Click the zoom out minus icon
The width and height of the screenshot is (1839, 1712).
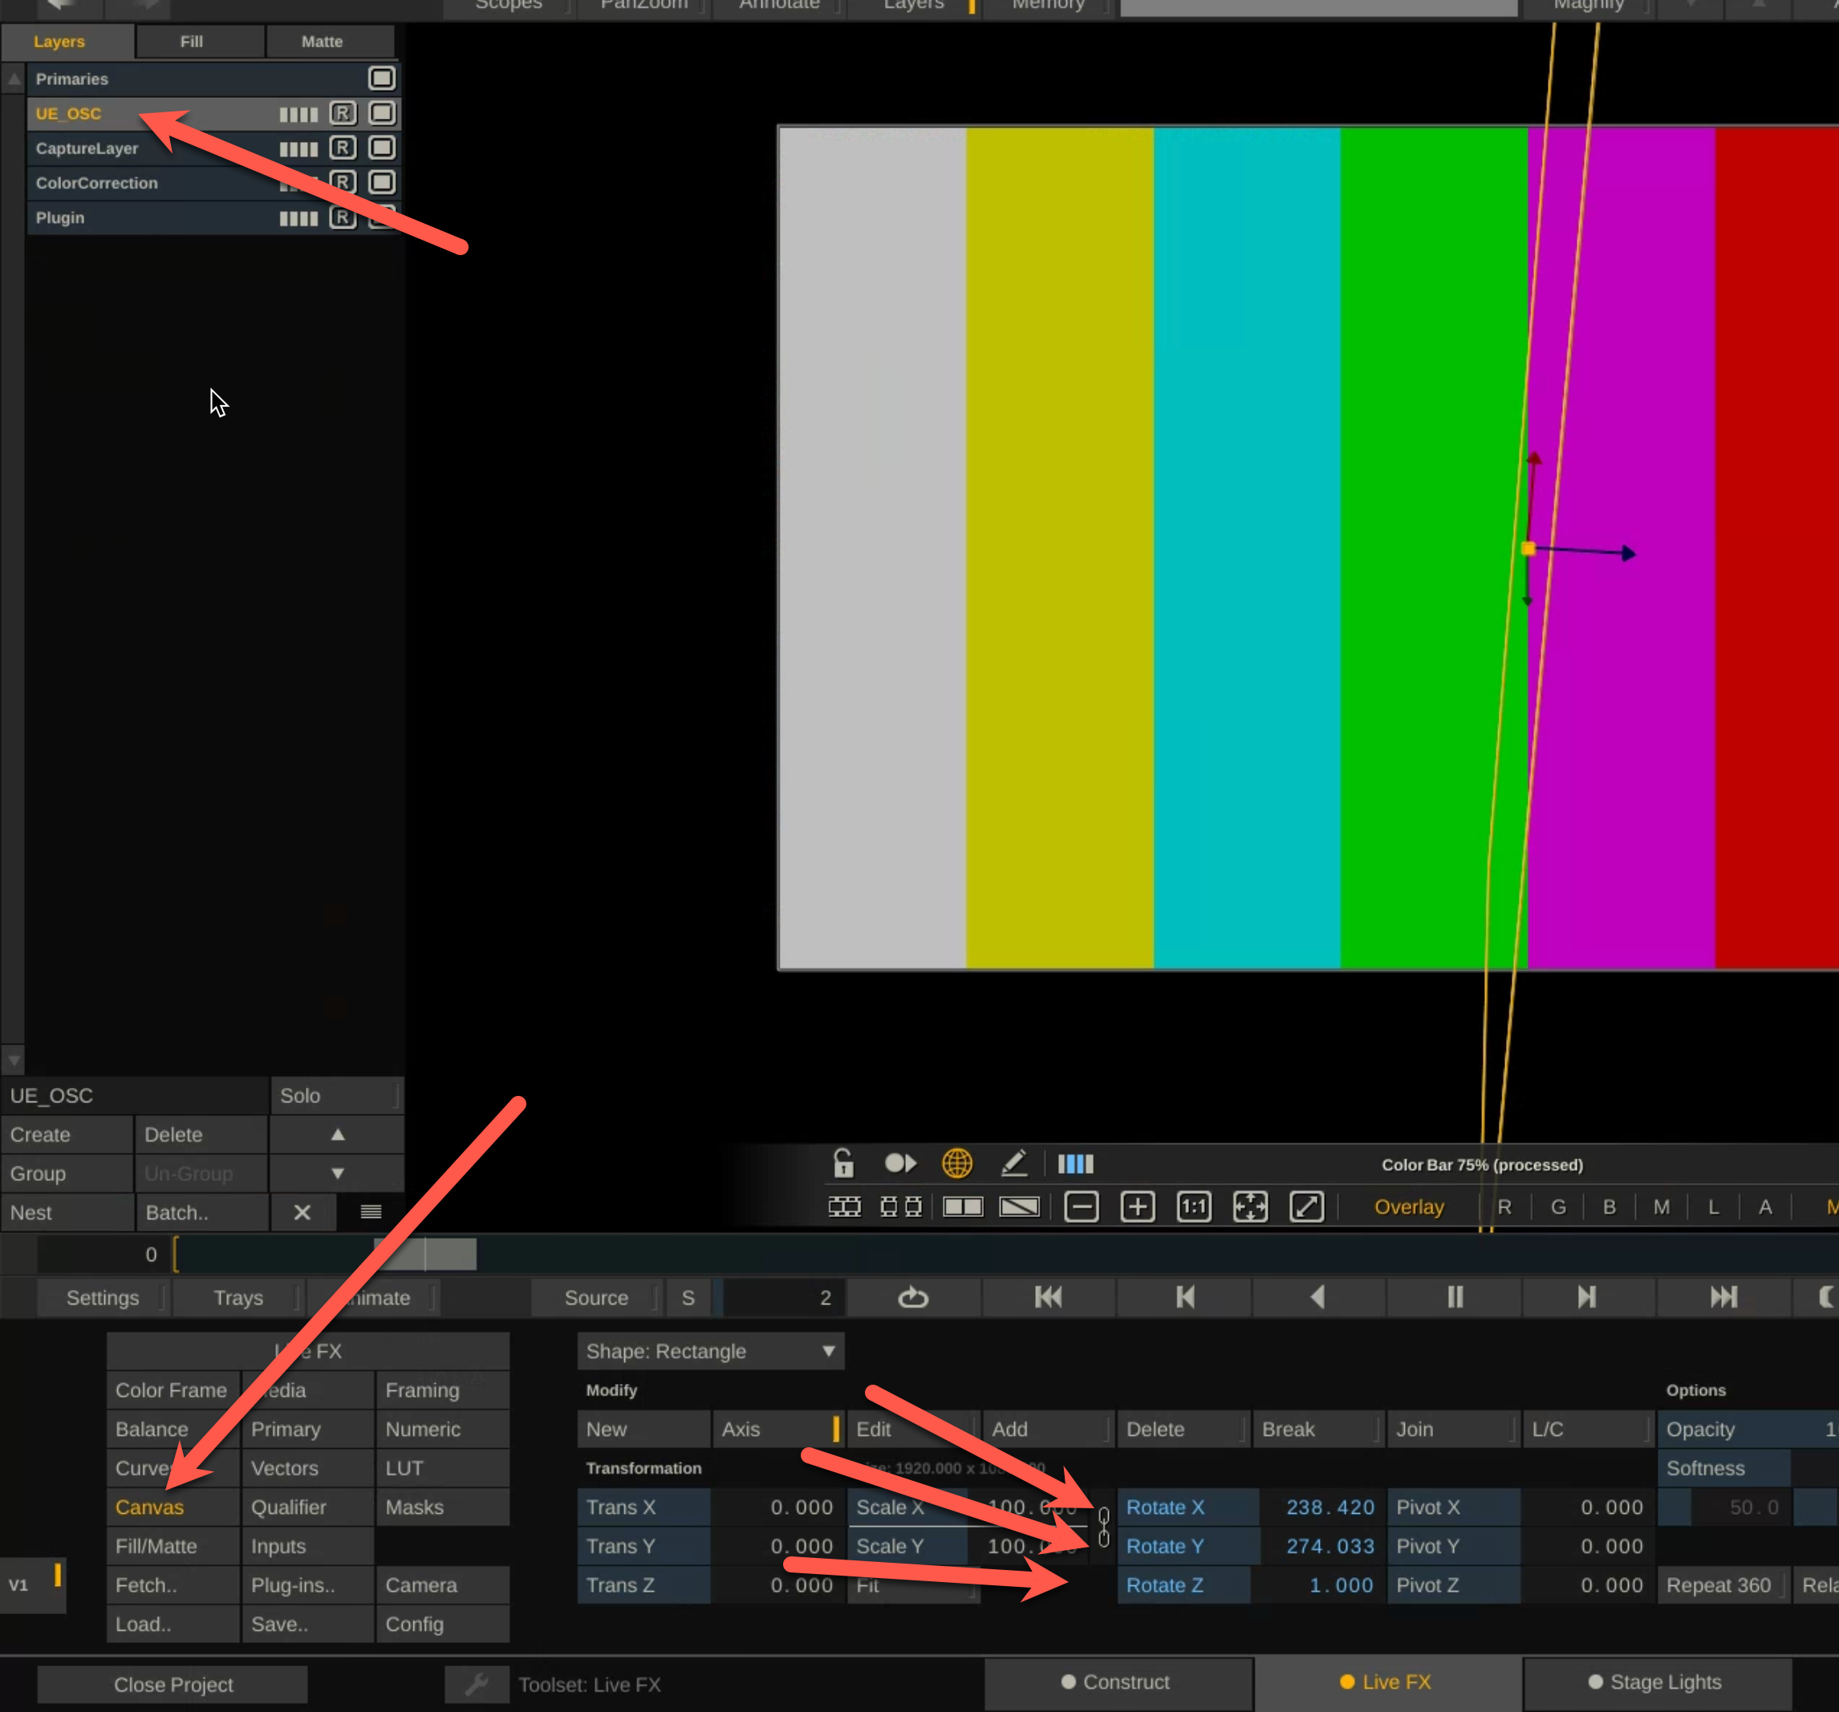point(1081,1206)
